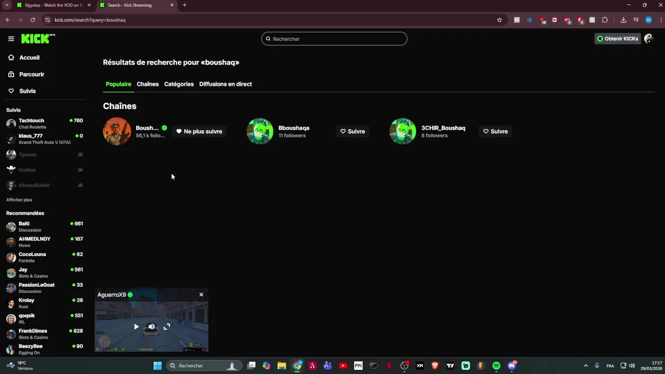Open Spotify from the taskbar
The width and height of the screenshot is (665, 374).
[496, 366]
